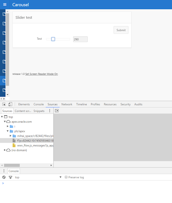This screenshot has width=172, height=203.
Task: Toggle device mode icon in DevTools
Action: 10,104
